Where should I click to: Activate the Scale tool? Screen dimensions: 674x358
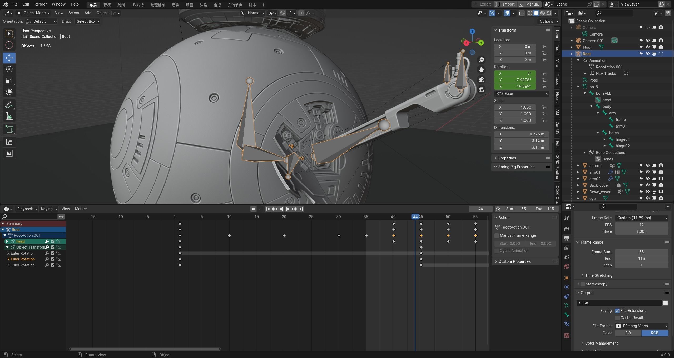[x=9, y=80]
